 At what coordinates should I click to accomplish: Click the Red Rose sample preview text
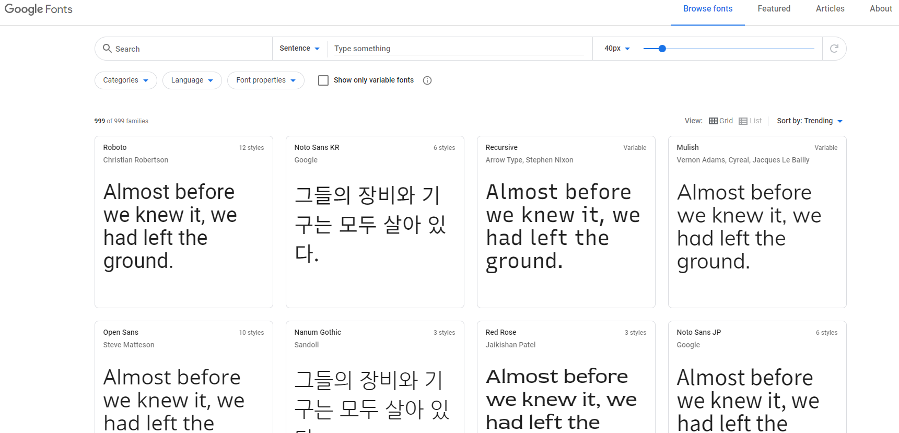pyautogui.click(x=562, y=399)
